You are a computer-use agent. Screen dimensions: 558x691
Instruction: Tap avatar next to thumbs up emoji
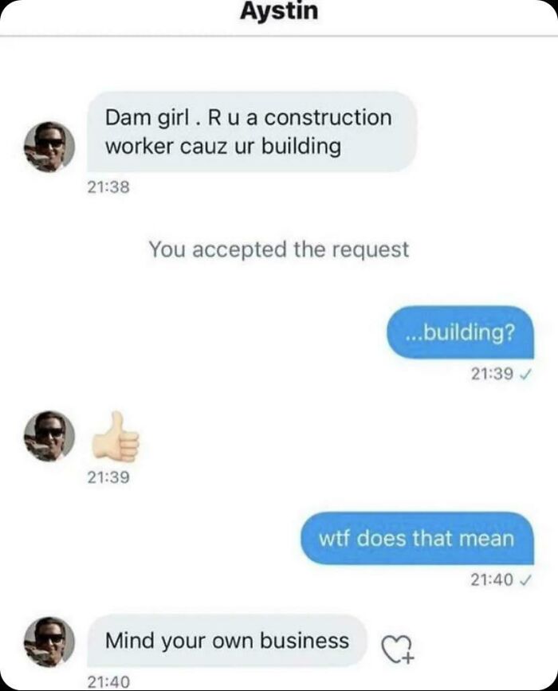point(49,436)
